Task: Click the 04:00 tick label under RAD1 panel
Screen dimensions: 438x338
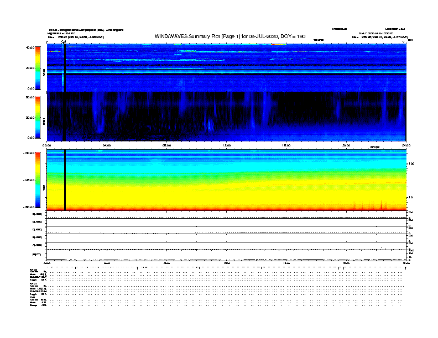Action: pyautogui.click(x=107, y=145)
